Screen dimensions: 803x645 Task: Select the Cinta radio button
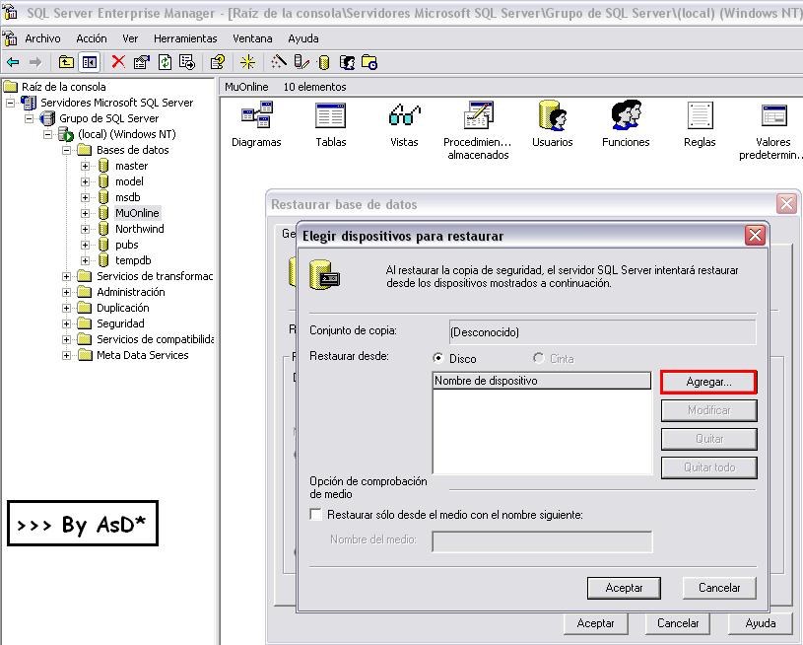tap(538, 358)
